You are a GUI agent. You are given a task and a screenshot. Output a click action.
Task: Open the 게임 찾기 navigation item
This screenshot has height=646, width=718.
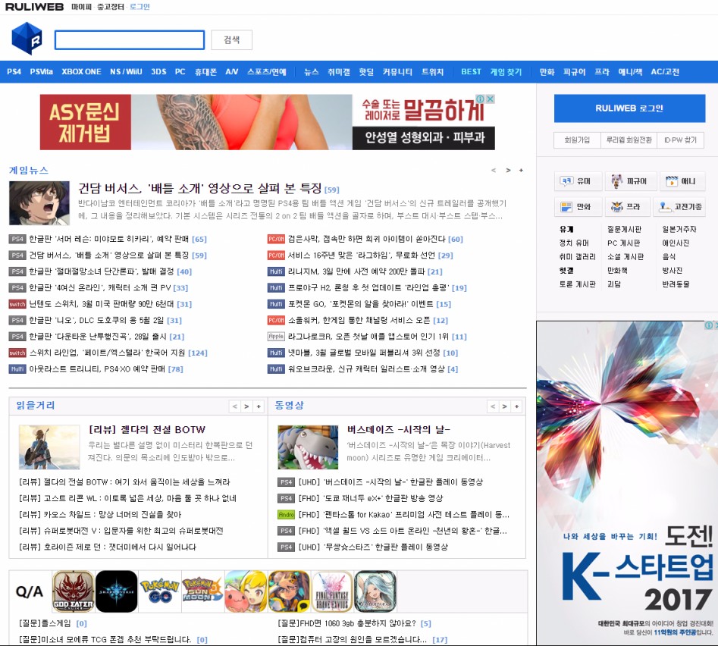click(506, 72)
